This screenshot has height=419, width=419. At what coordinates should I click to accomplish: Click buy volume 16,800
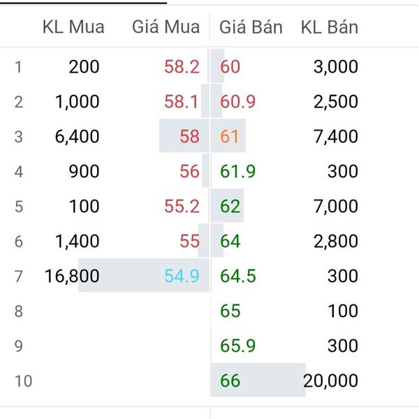72,276
